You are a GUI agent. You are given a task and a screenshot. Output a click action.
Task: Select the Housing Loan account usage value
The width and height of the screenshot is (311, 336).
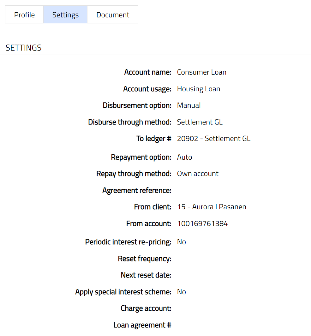pos(198,89)
